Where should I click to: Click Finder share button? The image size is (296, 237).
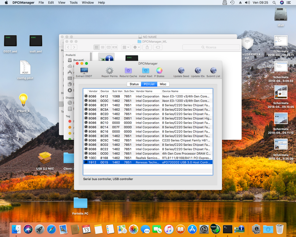147,47
